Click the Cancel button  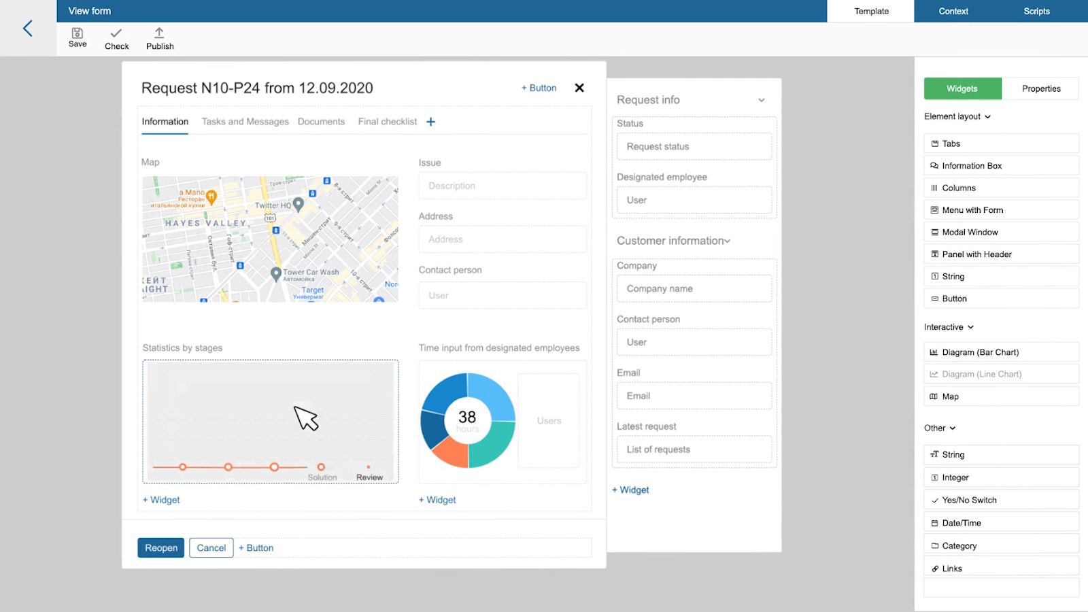tap(211, 548)
